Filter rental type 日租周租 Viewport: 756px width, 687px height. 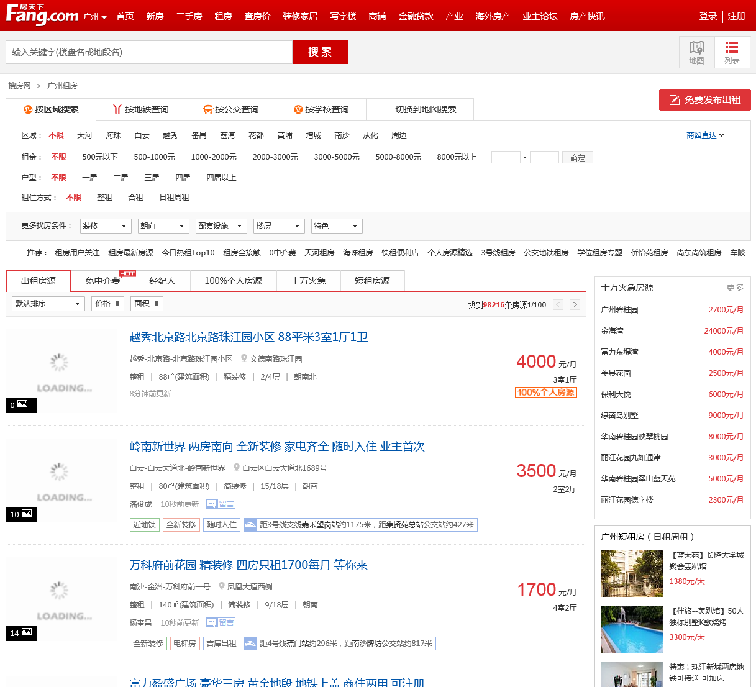coord(174,198)
